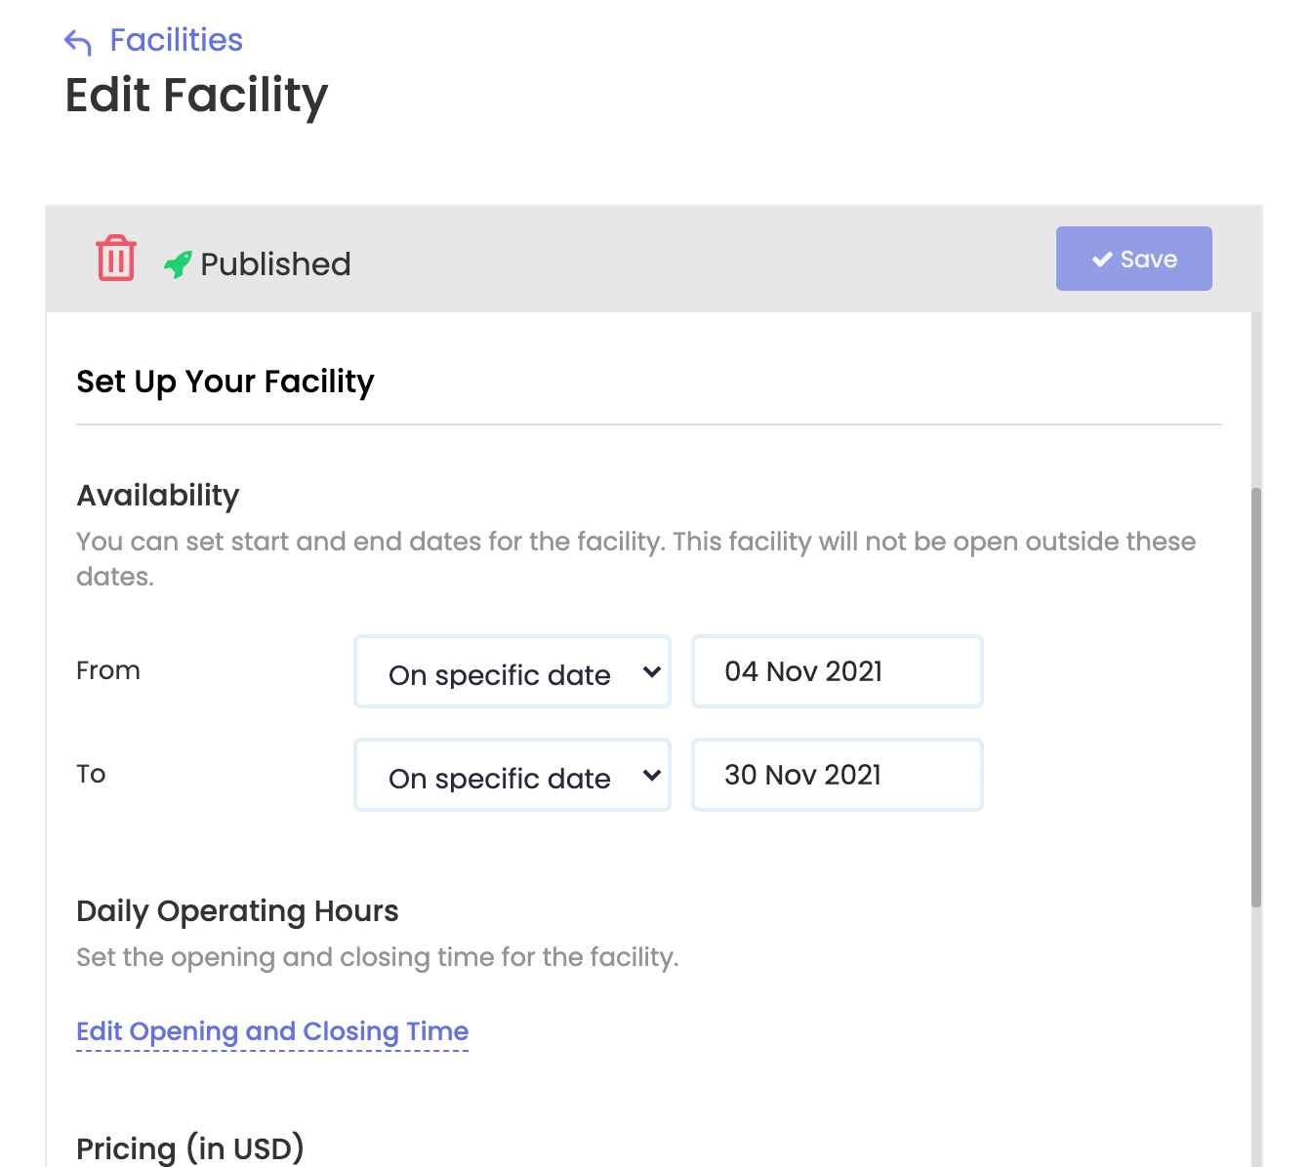
Task: Click the chevron on the To dropdown
Action: (652, 775)
